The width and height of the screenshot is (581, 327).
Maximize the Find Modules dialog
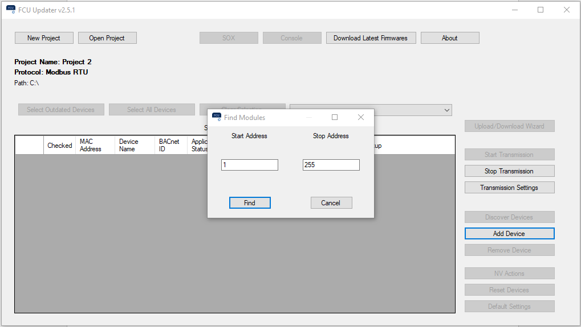pos(335,117)
